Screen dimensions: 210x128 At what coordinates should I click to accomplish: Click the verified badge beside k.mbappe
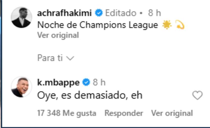click(86, 82)
